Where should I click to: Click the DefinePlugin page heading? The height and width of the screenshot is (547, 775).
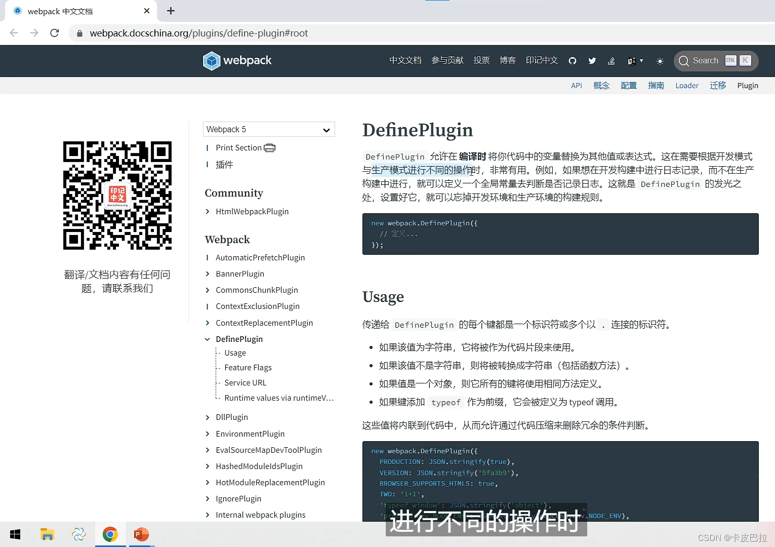(418, 130)
